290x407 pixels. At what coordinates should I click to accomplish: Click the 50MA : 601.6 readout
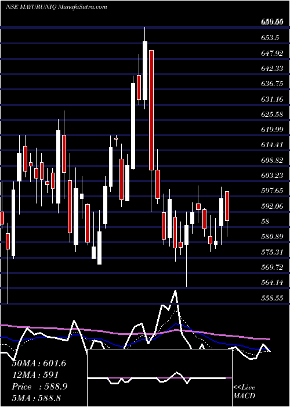coord(39,363)
